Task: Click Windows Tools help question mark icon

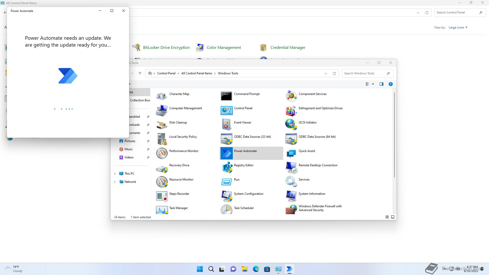Action: point(390,84)
